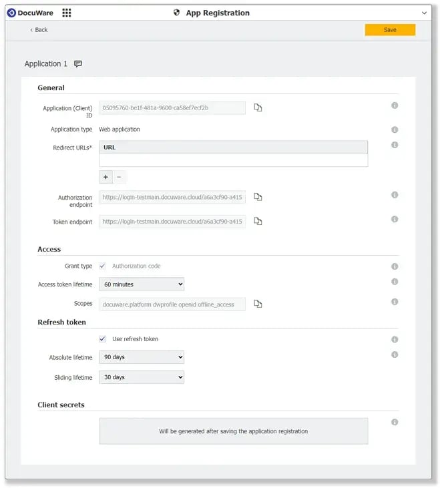Image resolution: width=440 pixels, height=488 pixels.
Task: Click the client secrets placeholder message
Action: (234, 431)
